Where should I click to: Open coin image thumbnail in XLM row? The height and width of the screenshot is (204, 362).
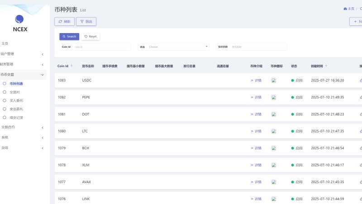coord(274,165)
